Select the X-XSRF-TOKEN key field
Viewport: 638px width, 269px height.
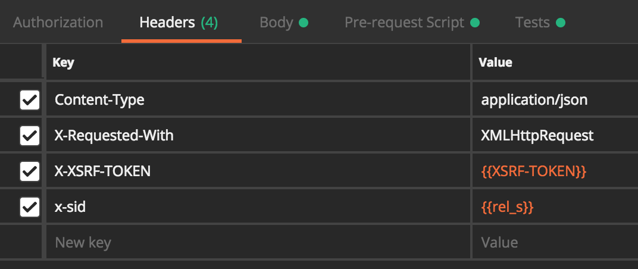(x=258, y=171)
